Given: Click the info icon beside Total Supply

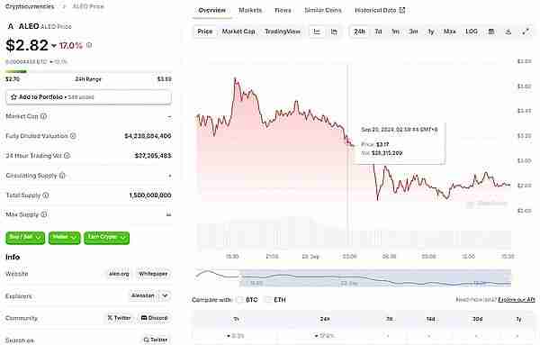Looking at the screenshot, I should tap(46, 195).
